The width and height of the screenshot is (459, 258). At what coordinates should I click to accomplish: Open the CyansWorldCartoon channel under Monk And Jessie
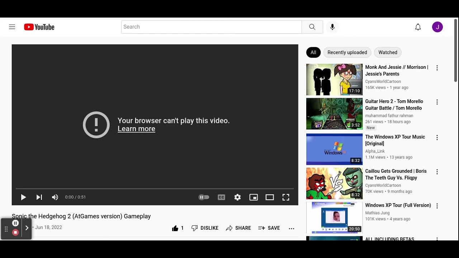(383, 82)
